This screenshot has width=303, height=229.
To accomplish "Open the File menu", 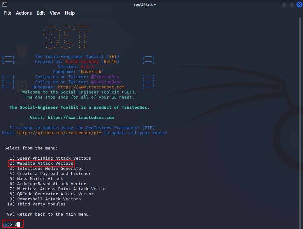I will [x=7, y=13].
